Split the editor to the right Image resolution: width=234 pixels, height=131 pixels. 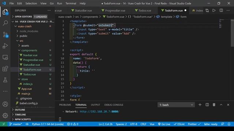pyautogui.click(x=221, y=11)
